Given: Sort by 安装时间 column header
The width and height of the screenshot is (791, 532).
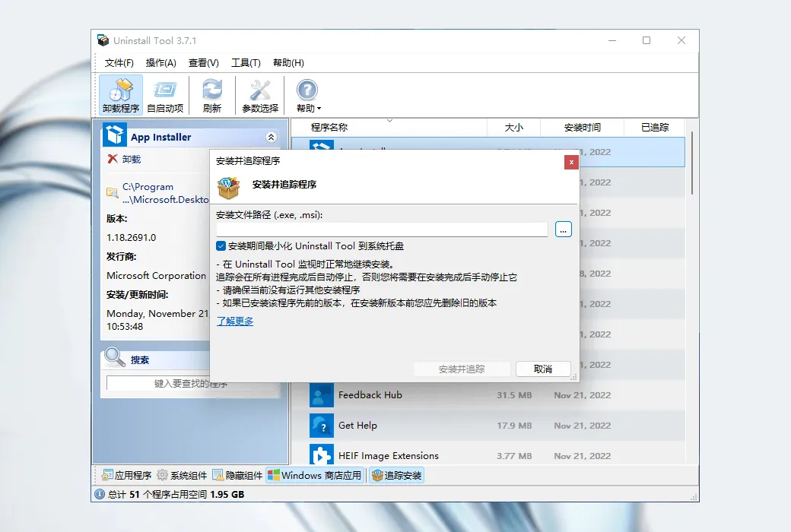Looking at the screenshot, I should pyautogui.click(x=582, y=127).
